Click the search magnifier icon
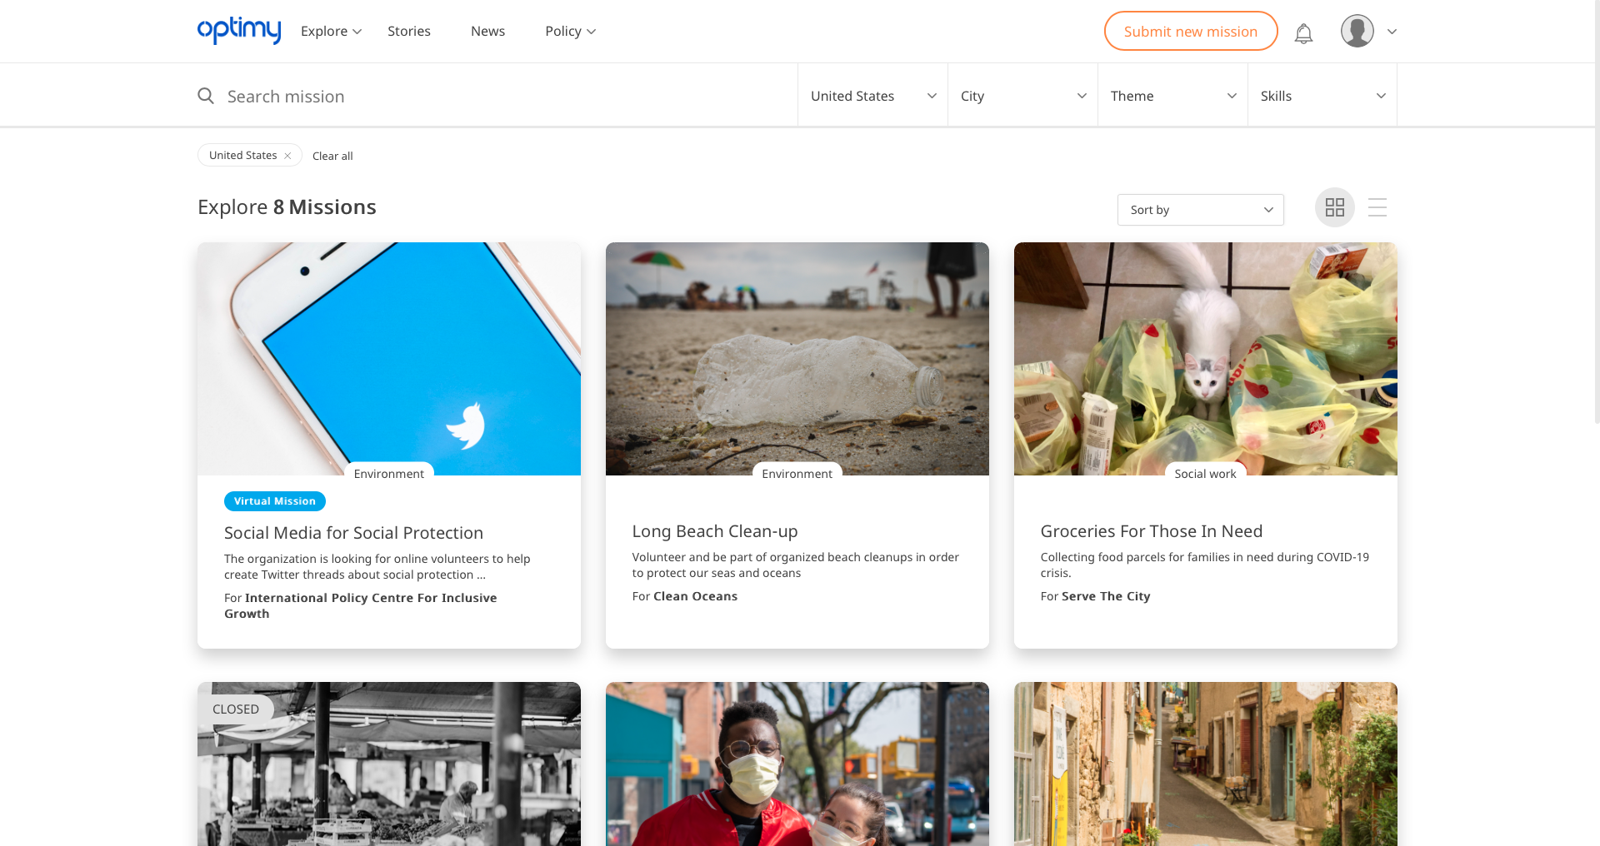This screenshot has width=1600, height=846. point(206,96)
